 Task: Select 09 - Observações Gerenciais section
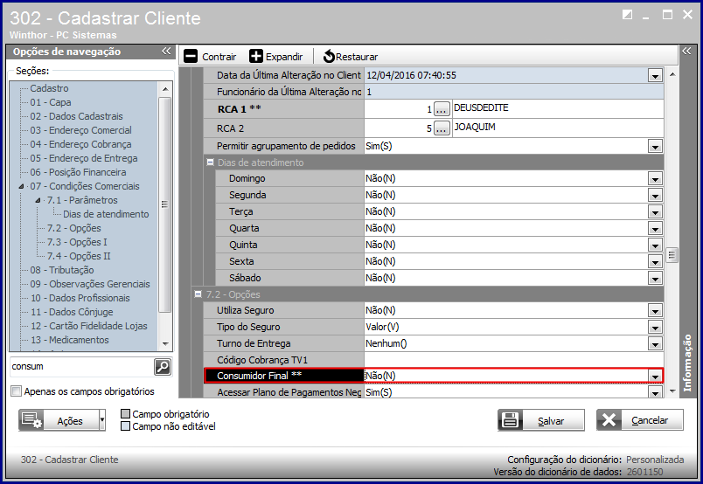(90, 284)
